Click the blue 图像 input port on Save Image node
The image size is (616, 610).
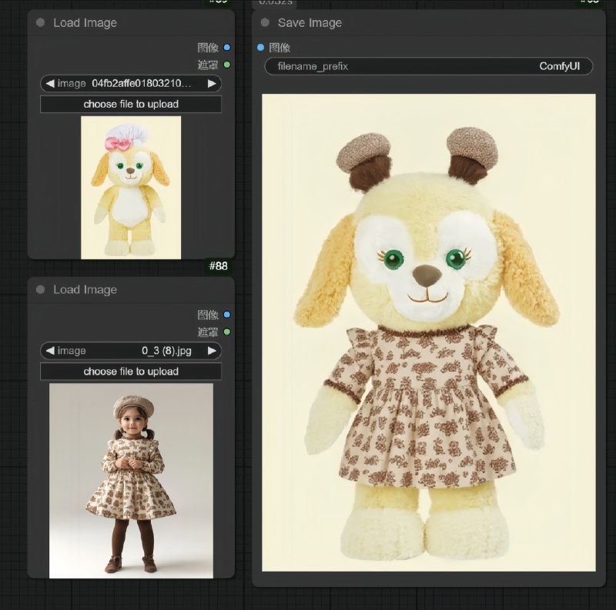click(260, 48)
